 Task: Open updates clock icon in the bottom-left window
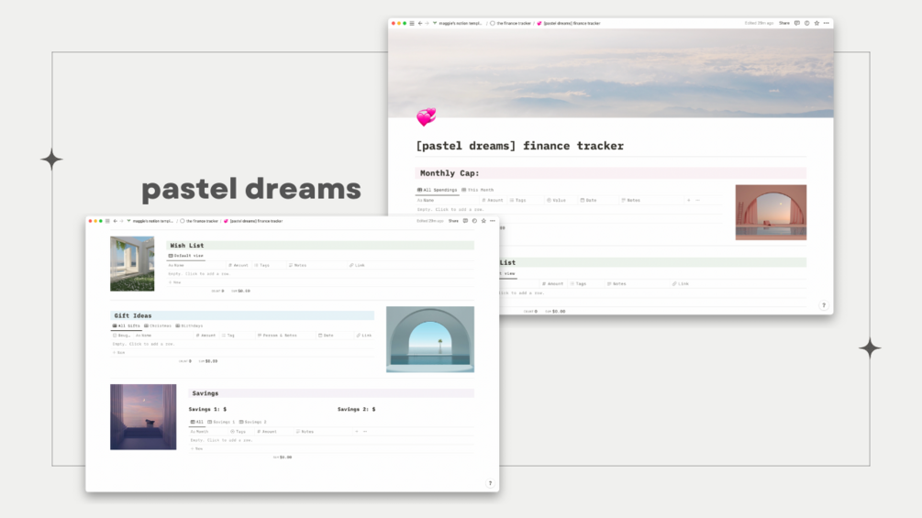click(x=474, y=221)
